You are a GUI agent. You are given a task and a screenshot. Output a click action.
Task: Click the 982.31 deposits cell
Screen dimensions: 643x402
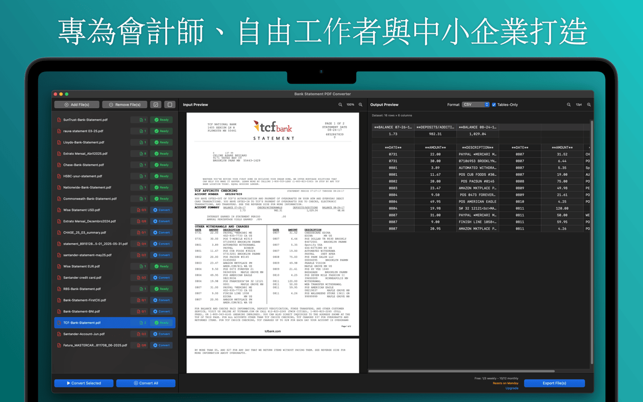(x=435, y=134)
